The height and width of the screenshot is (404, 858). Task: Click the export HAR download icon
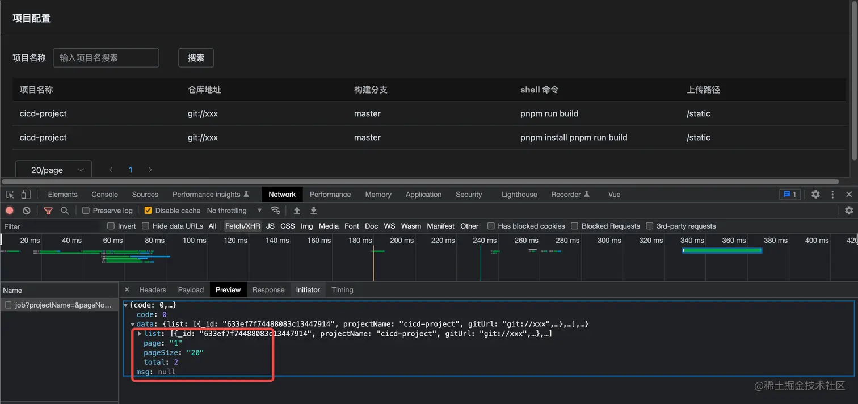point(313,211)
